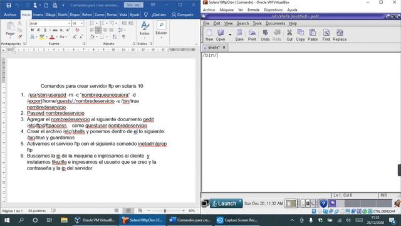Toggle superscript formatting in Word
This screenshot has height=226, width=401.
pos(68,30)
